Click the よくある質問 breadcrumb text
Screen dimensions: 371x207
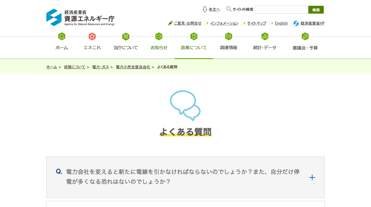(167, 67)
